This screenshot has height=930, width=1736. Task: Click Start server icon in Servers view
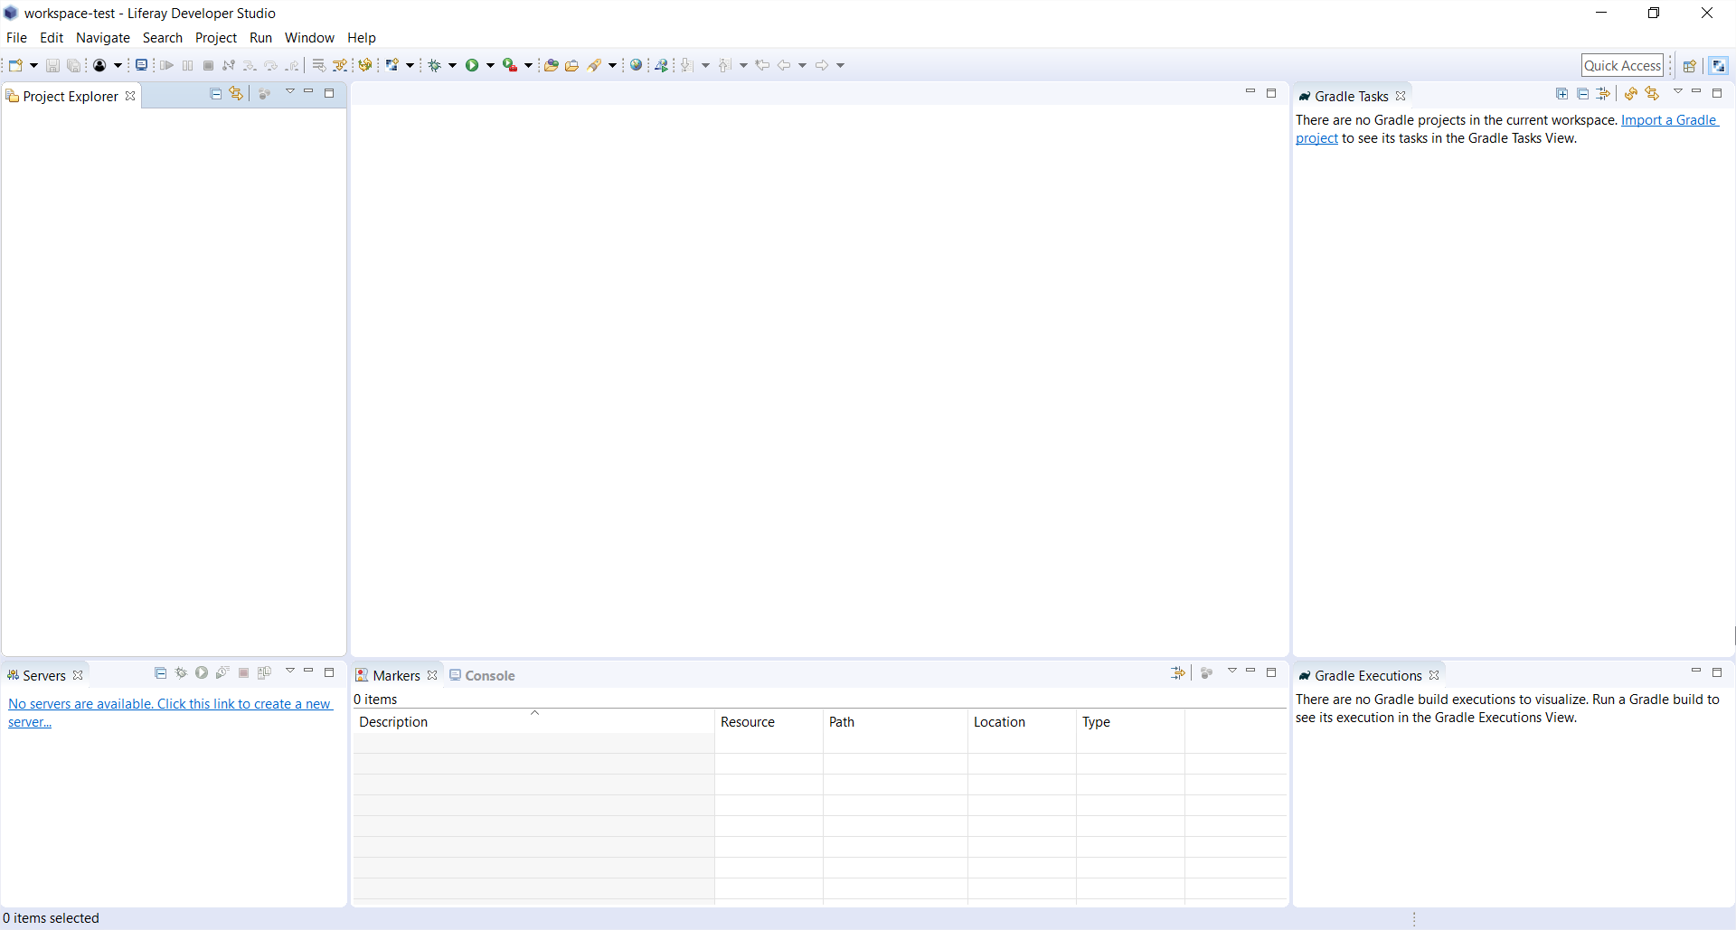click(x=202, y=673)
